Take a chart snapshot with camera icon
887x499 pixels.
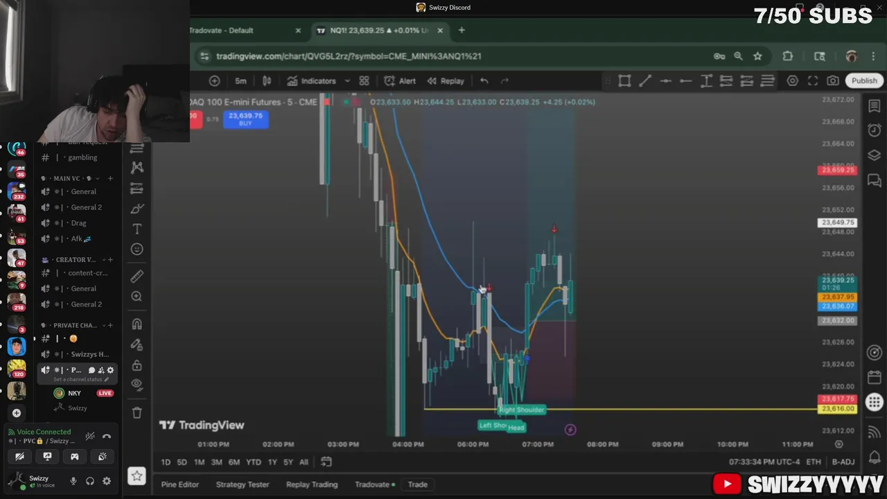(833, 81)
